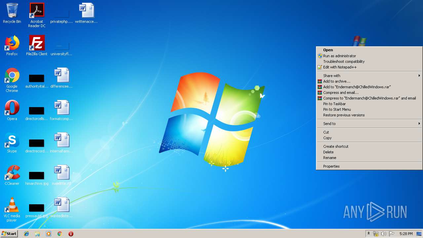Select the wantedliste Word document

[x=61, y=208]
